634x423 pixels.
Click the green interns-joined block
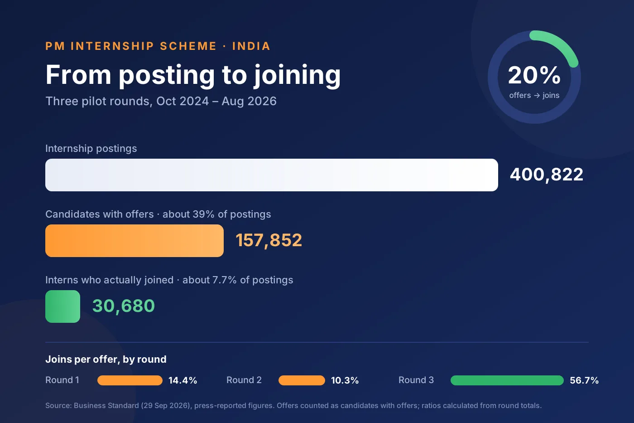[x=62, y=306]
